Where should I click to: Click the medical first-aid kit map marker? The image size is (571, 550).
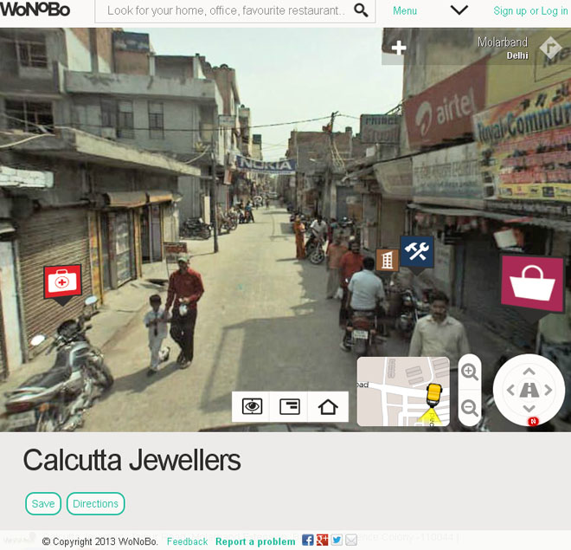pyautogui.click(x=62, y=281)
